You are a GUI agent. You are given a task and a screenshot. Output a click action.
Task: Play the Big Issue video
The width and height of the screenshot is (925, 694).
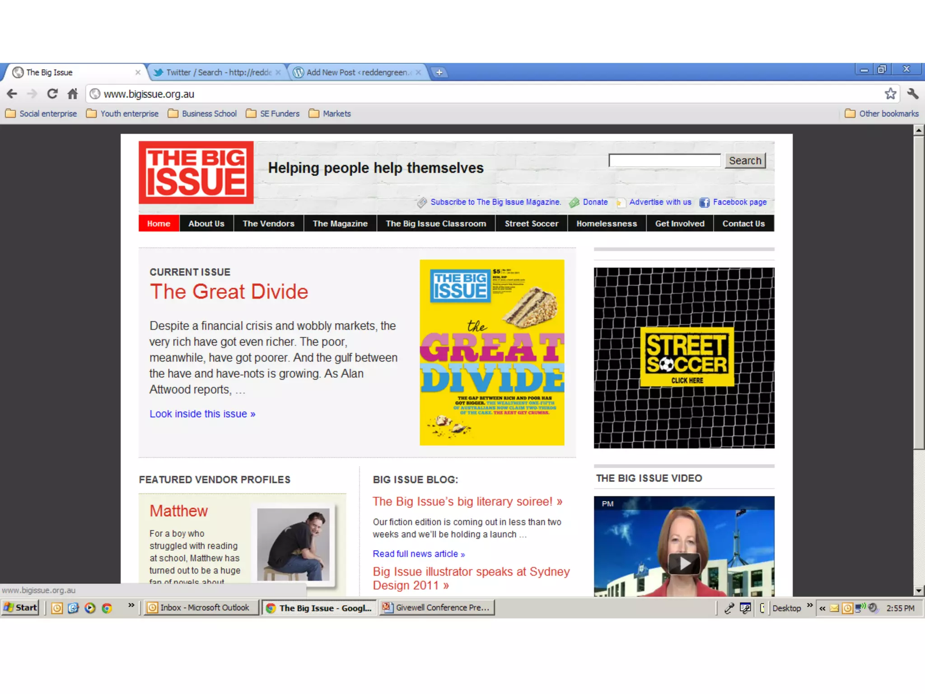coord(684,563)
